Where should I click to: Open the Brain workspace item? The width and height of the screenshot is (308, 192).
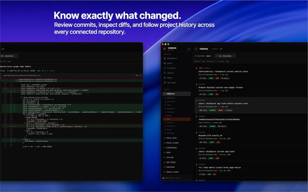(176, 63)
